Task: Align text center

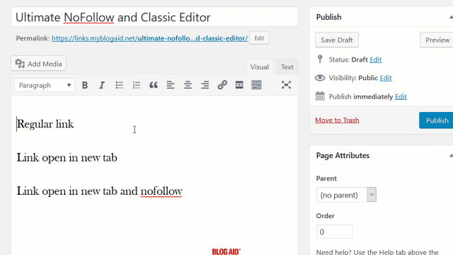Action: [188, 85]
